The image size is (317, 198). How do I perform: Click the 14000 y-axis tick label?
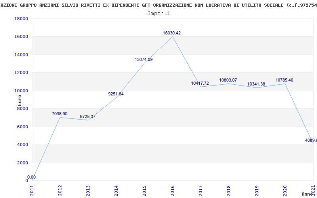[21, 55]
